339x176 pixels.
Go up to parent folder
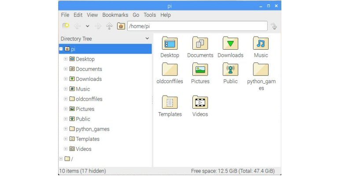[x=109, y=26]
